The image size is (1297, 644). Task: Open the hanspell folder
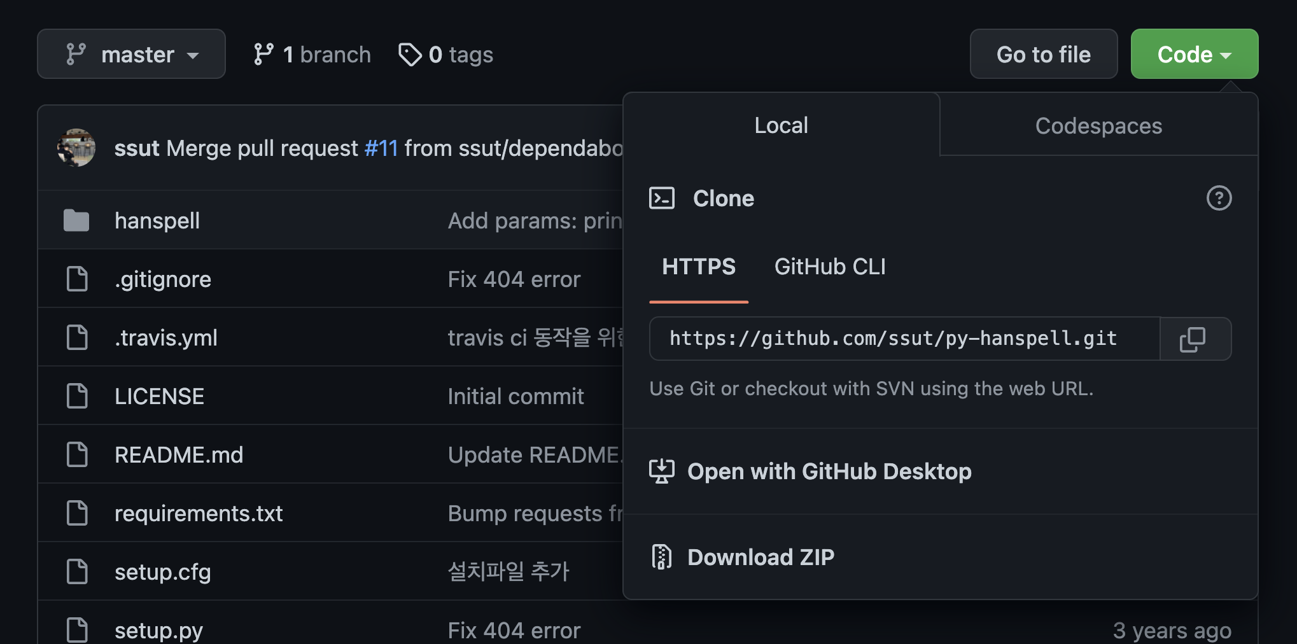click(x=157, y=221)
